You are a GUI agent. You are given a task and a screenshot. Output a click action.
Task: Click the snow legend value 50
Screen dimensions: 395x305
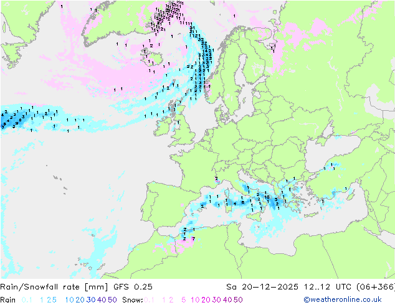(238, 300)
